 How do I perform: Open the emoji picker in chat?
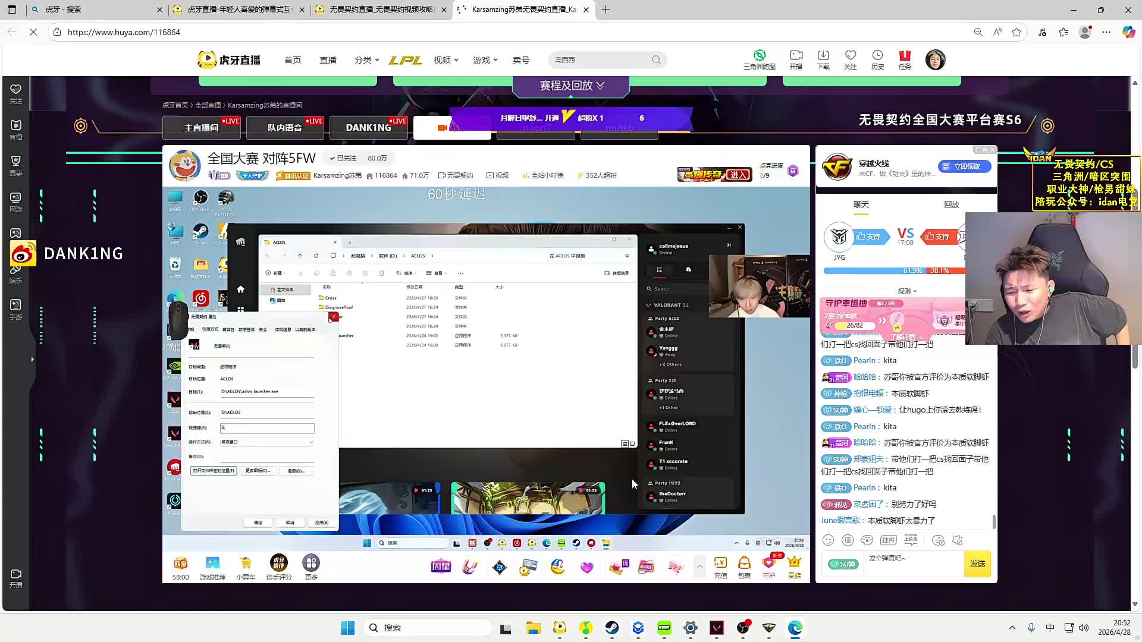(x=828, y=540)
